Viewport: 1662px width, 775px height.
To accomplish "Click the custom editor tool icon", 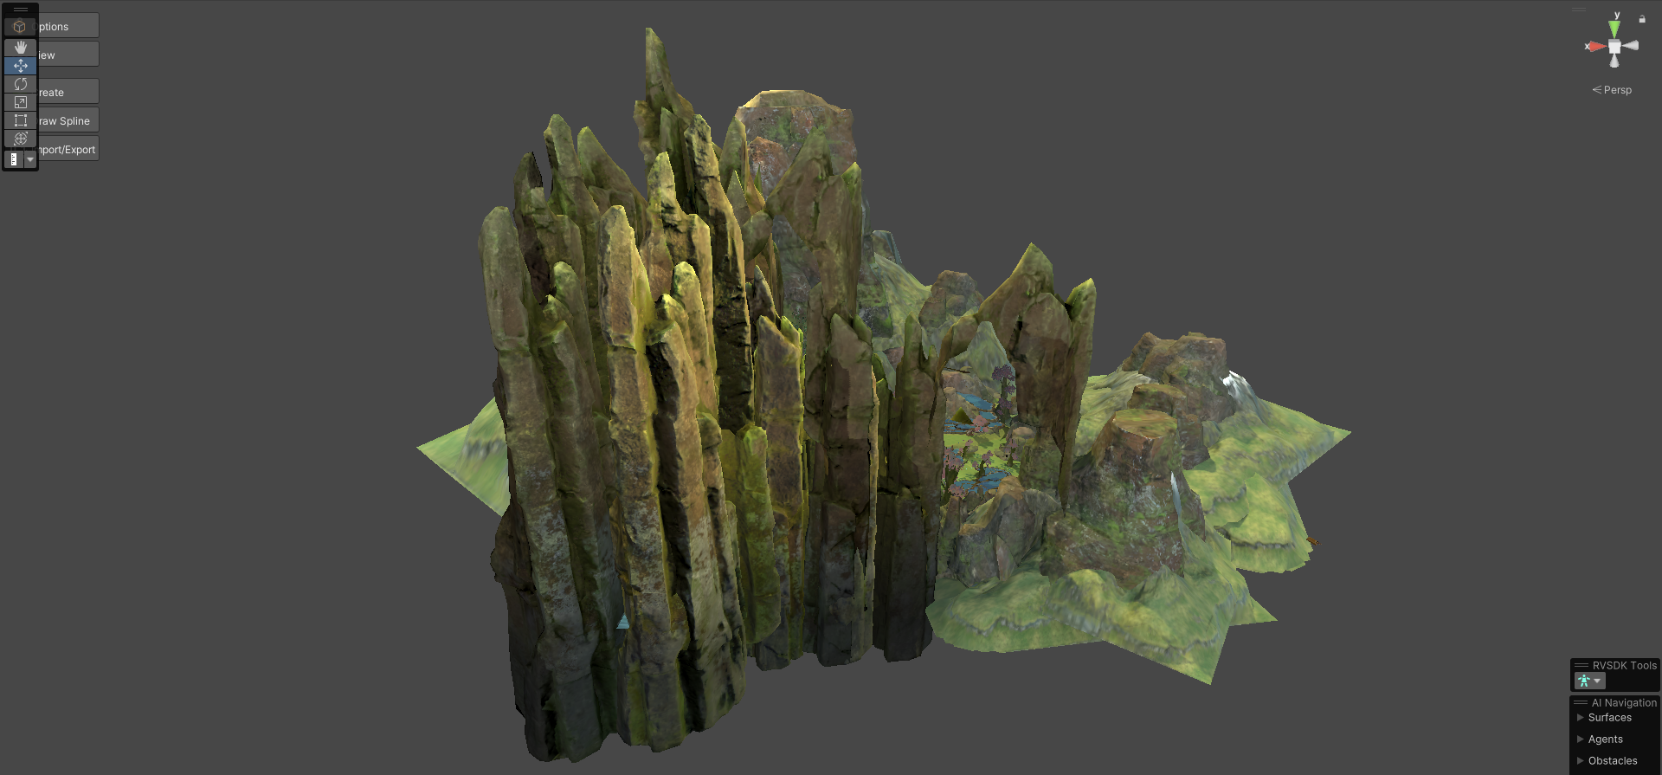I will [x=14, y=159].
